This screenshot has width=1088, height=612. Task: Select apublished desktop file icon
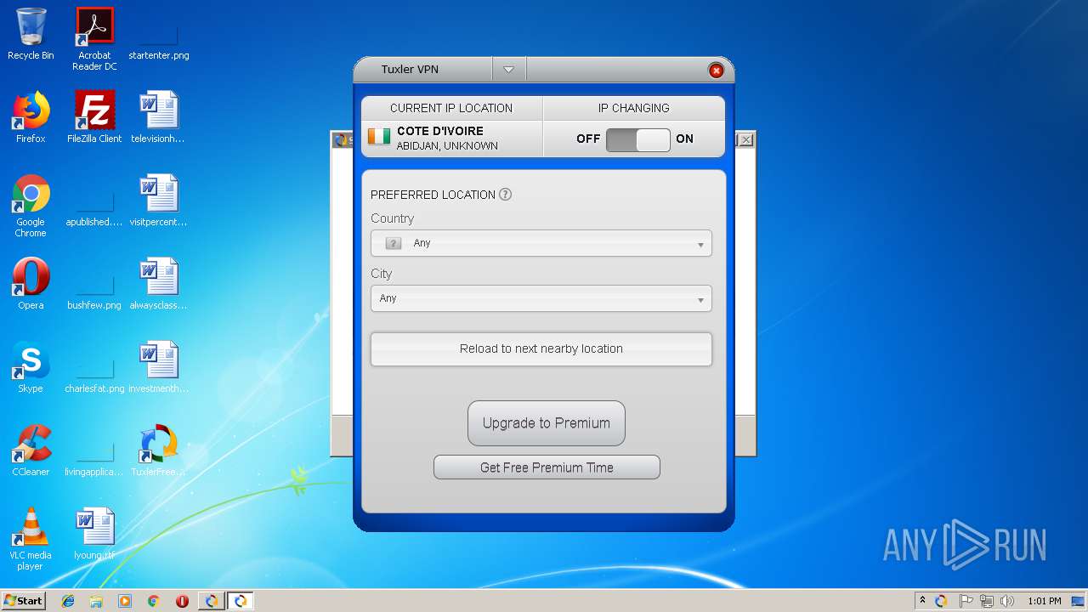94,201
